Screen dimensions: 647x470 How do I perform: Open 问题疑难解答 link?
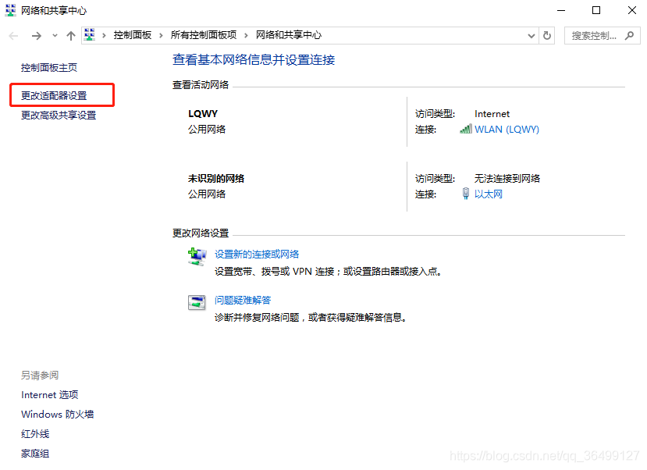pyautogui.click(x=243, y=300)
